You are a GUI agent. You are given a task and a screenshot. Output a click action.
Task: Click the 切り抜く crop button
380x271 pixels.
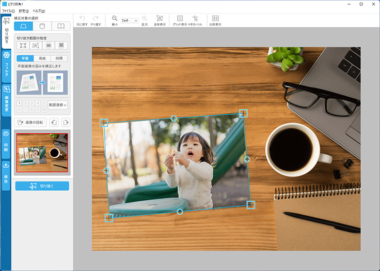click(42, 186)
